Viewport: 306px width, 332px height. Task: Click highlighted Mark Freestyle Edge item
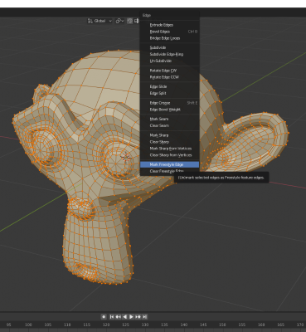click(x=170, y=164)
